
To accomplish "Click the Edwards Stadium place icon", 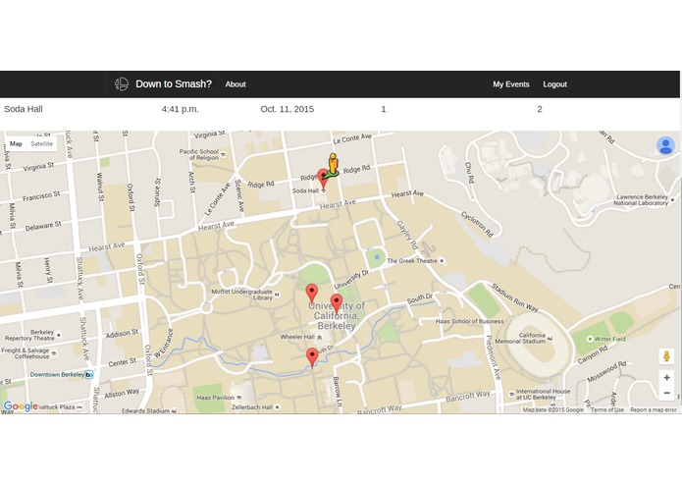I will click(174, 410).
